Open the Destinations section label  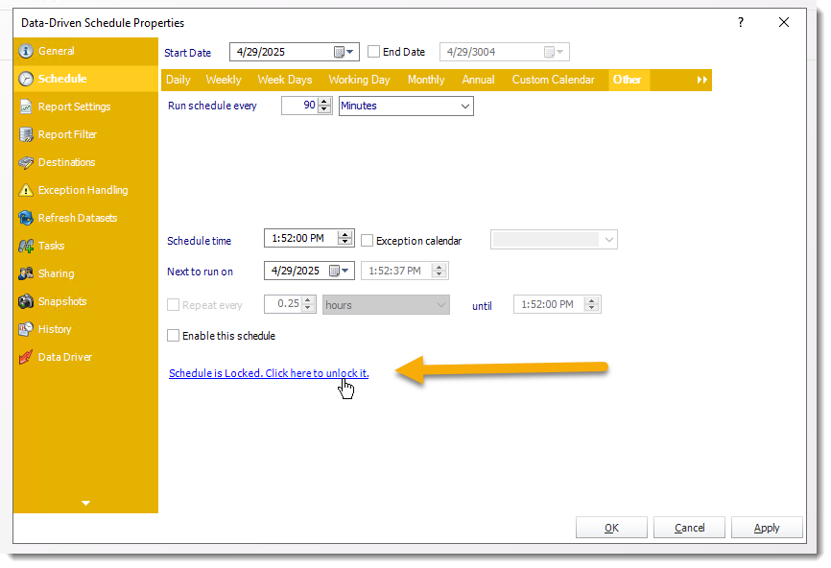pyautogui.click(x=67, y=162)
